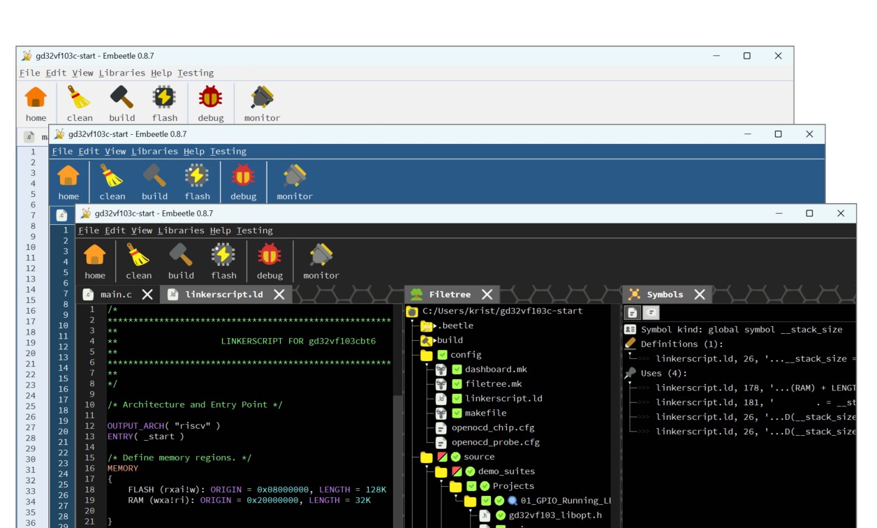Click the build hammer in the blue middle window
Image resolution: width=877 pixels, height=528 pixels.
[154, 176]
